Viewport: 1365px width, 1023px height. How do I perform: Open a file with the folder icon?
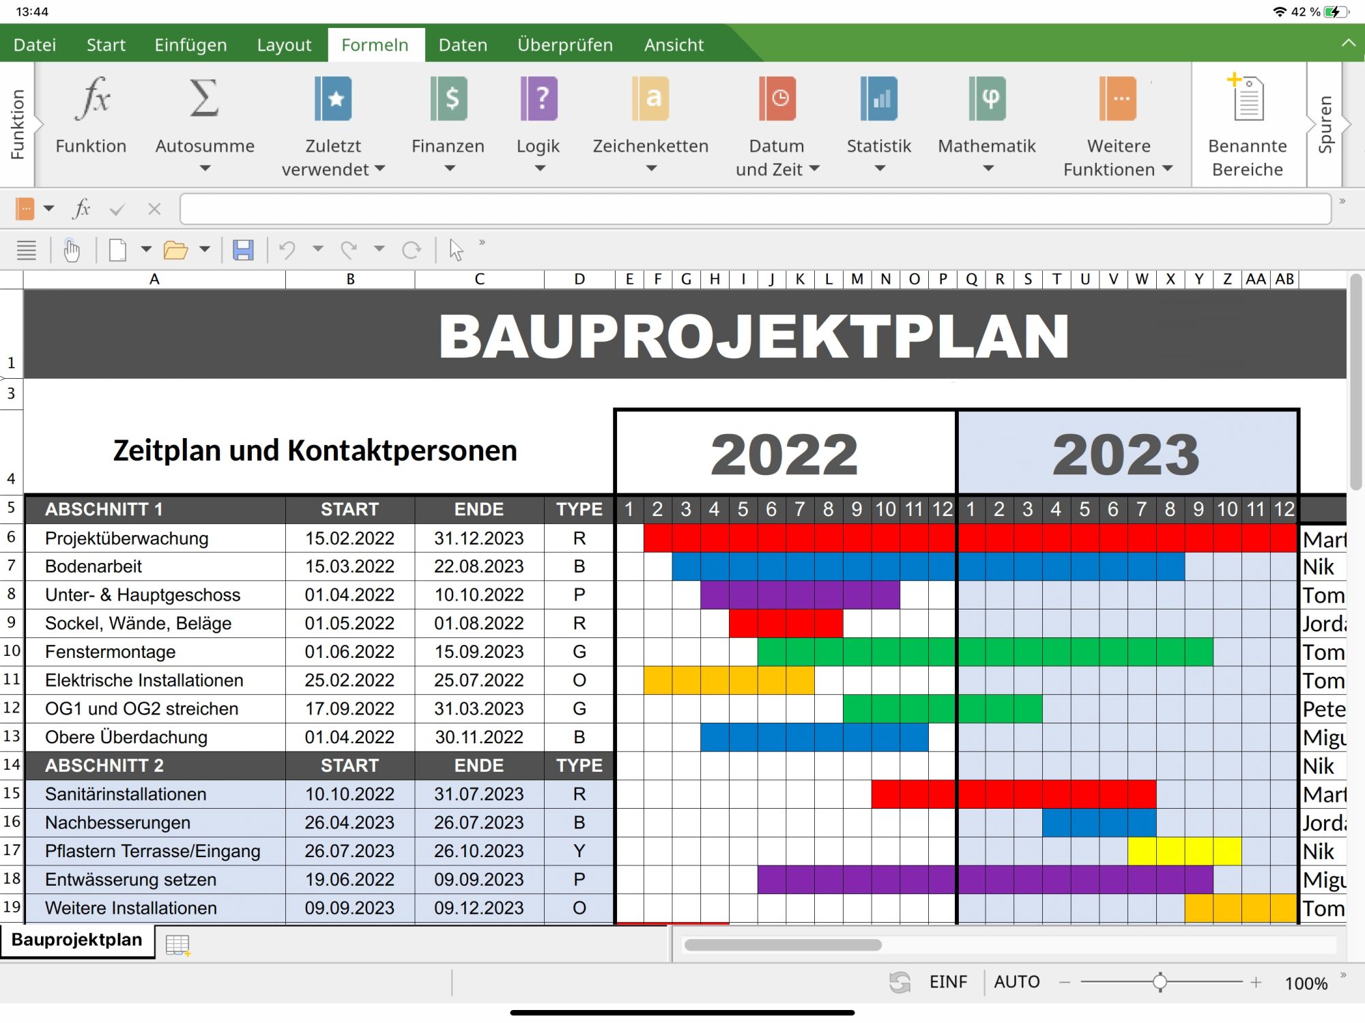pos(175,250)
